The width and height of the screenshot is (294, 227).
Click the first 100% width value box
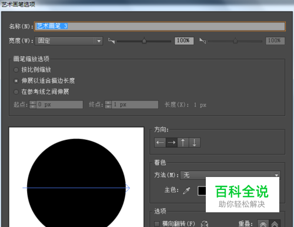click(184, 41)
